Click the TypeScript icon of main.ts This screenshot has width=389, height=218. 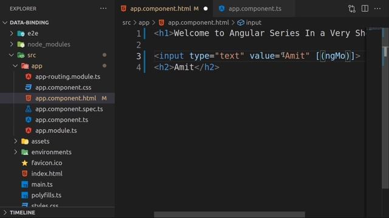click(x=24, y=184)
